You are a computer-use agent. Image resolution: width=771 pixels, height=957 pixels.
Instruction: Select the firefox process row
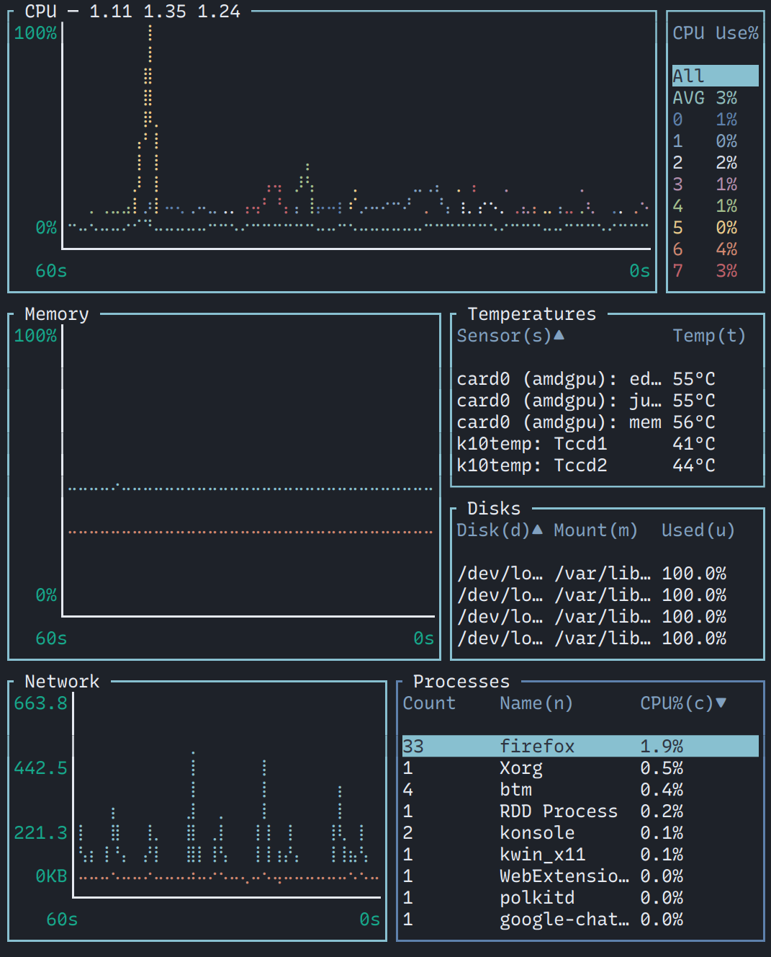click(x=580, y=746)
